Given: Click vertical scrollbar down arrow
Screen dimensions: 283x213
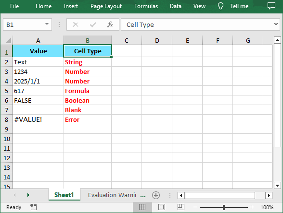Looking at the screenshot, I should tap(277, 185).
